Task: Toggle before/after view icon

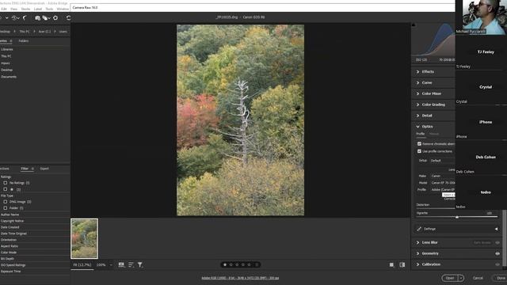Action: tap(402, 264)
